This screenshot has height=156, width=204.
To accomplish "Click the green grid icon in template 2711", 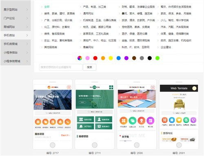I will (111, 87).
